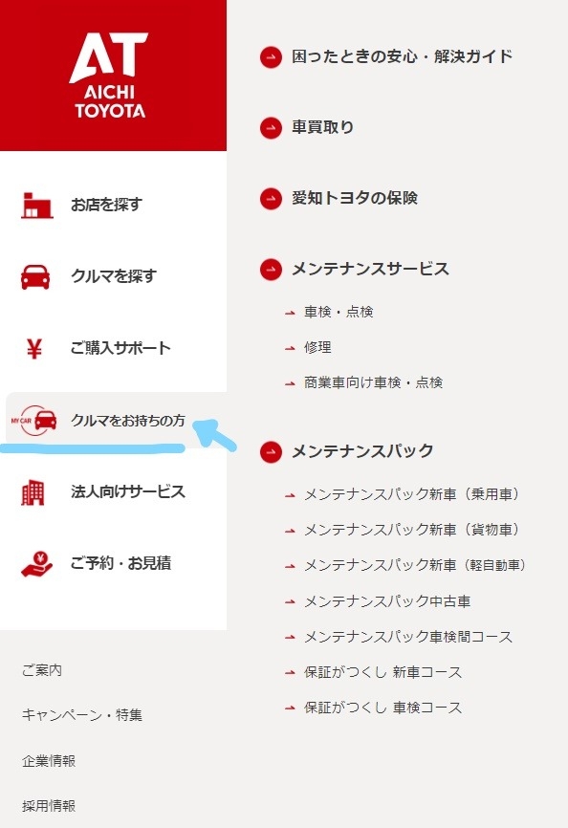The height and width of the screenshot is (828, 568).
Task: Open 修理 link
Action: (x=317, y=347)
